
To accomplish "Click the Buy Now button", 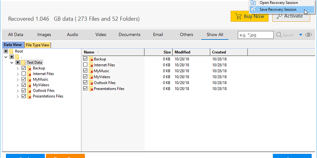I will 249,16.
